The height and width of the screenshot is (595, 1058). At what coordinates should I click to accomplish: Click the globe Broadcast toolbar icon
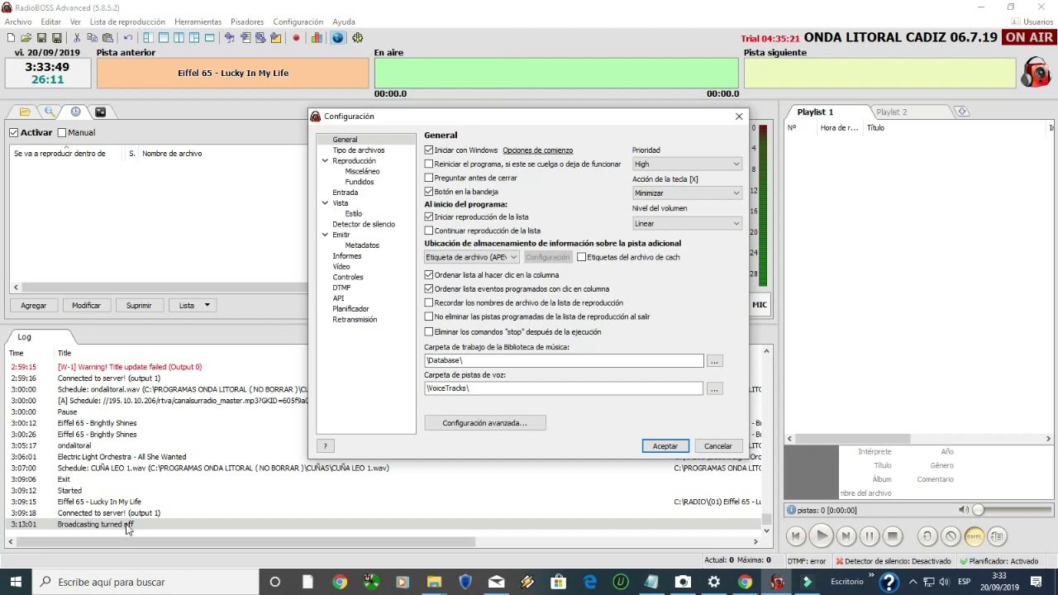[x=337, y=38]
